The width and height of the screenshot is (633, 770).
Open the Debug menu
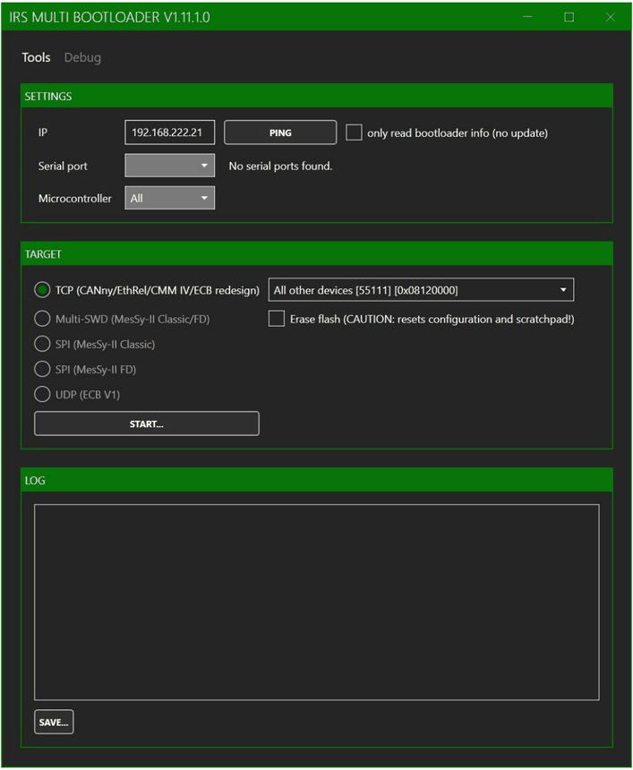(82, 57)
